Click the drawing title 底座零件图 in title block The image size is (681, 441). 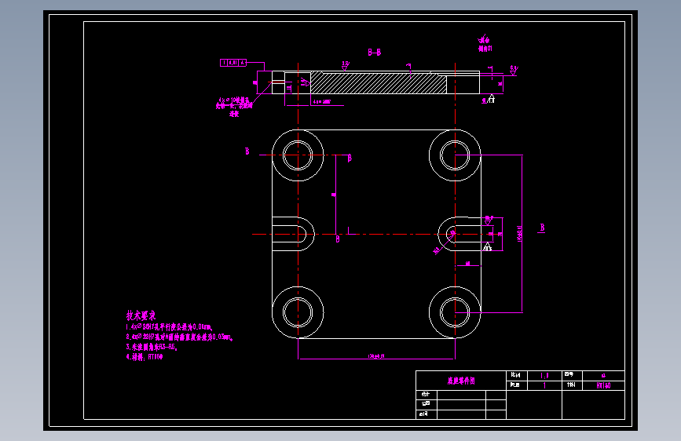pyautogui.click(x=461, y=381)
